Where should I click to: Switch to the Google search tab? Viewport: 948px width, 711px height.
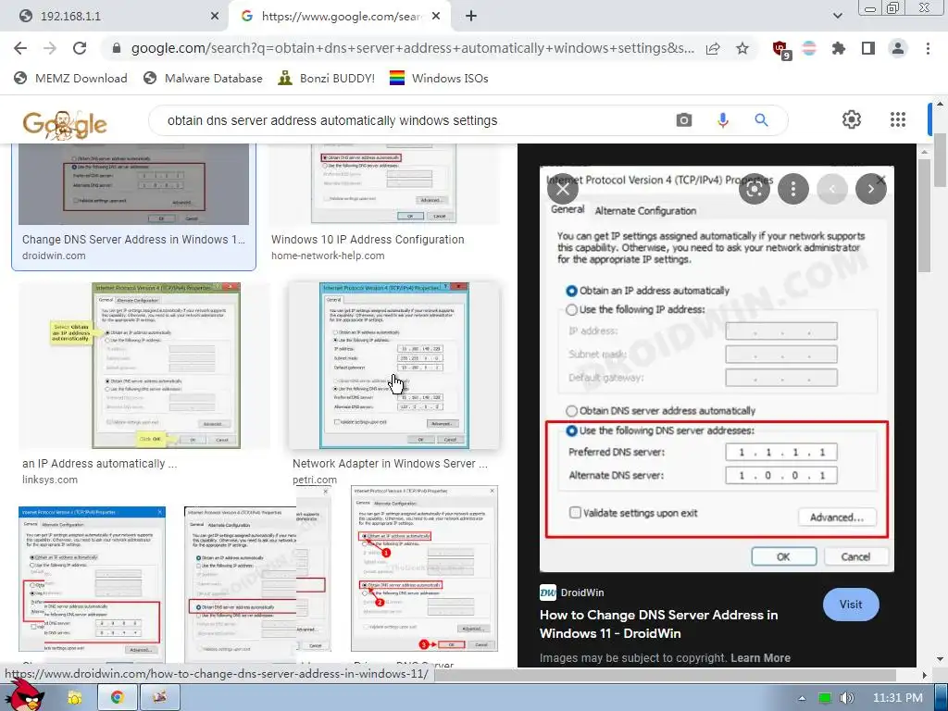(339, 17)
